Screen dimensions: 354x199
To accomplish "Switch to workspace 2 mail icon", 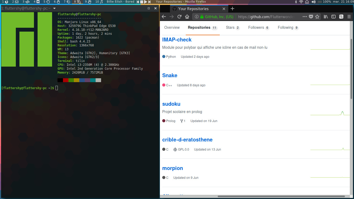I will pos(15,2).
